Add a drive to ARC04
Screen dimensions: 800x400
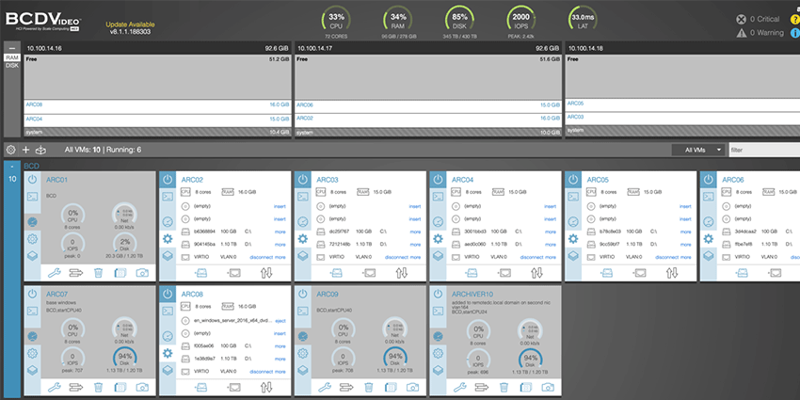tap(472, 274)
